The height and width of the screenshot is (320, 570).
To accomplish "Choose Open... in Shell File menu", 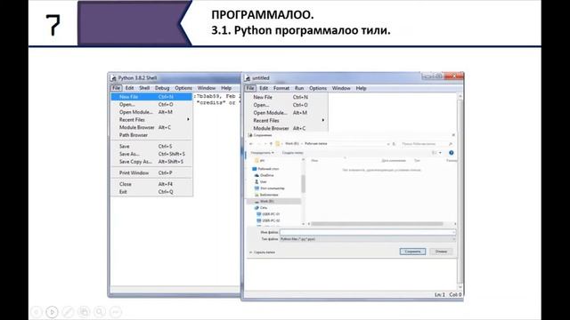I will point(151,105).
